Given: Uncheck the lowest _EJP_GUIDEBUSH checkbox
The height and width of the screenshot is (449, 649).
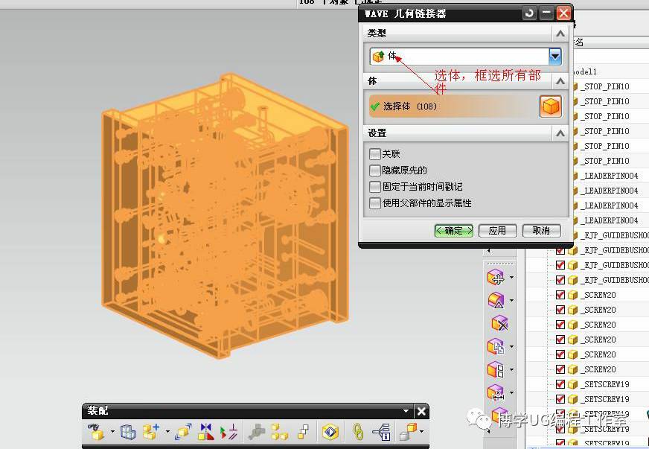Looking at the screenshot, I should point(560,280).
